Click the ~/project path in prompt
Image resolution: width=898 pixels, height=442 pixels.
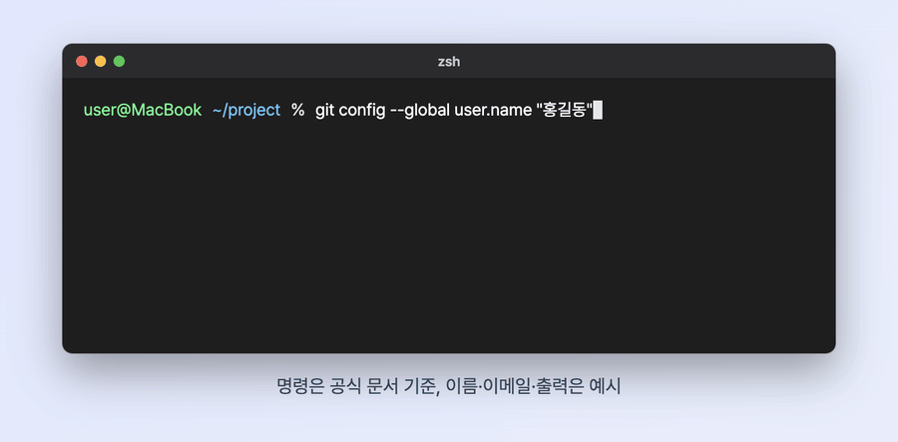click(246, 110)
